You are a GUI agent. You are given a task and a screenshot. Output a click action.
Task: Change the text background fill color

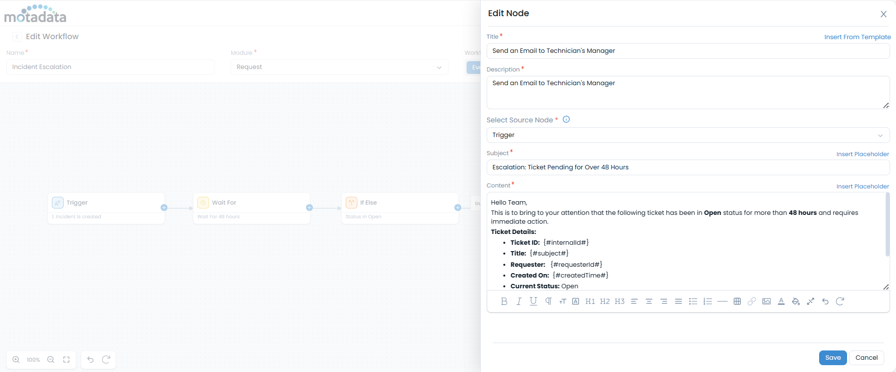pyautogui.click(x=796, y=302)
